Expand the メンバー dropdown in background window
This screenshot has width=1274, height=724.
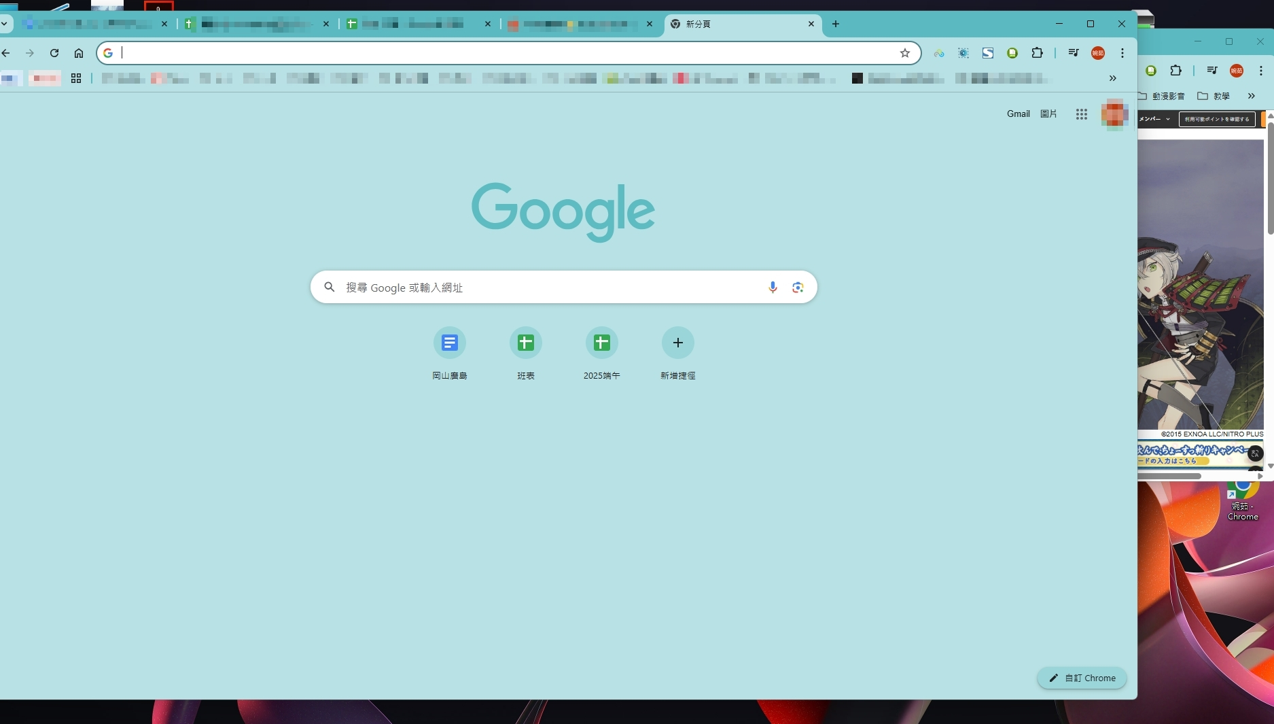tap(1154, 119)
